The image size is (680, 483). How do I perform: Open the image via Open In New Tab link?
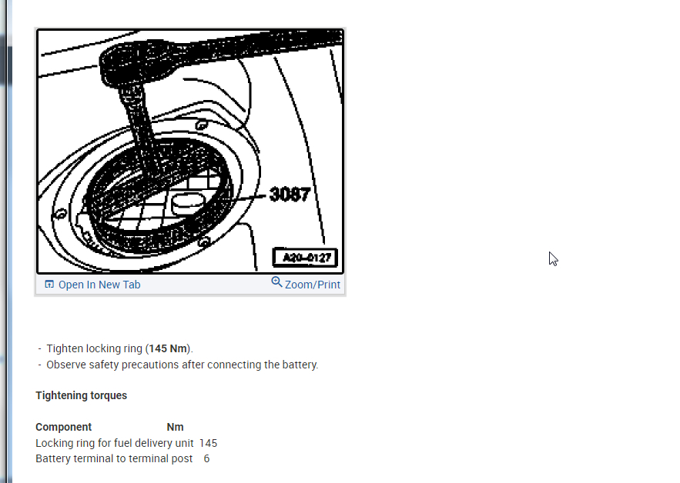point(99,285)
